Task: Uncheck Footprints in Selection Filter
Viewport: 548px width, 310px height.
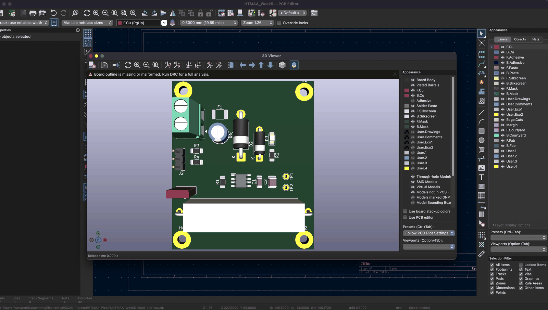Action: tap(492, 270)
